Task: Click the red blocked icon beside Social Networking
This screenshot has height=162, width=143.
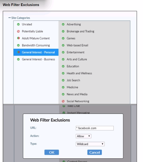Action: tap(63, 101)
